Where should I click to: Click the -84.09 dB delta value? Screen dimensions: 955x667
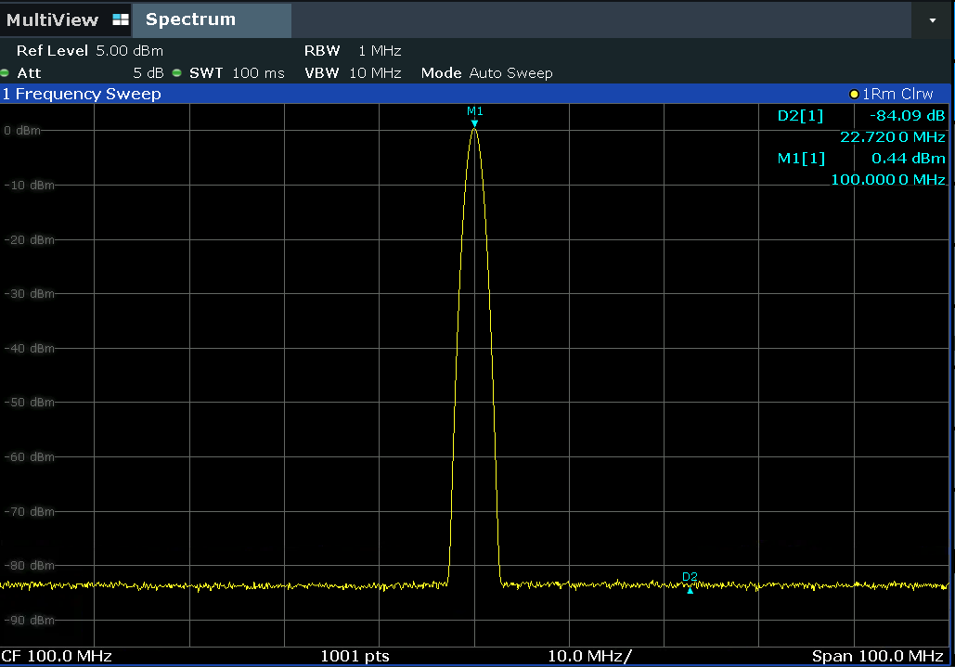(x=908, y=116)
